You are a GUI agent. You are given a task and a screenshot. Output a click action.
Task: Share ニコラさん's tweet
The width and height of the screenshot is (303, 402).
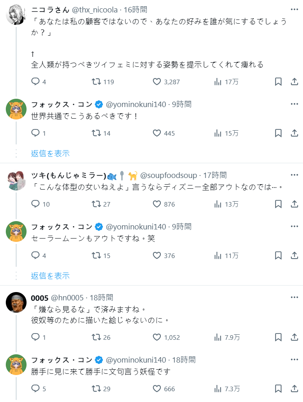coord(294,82)
